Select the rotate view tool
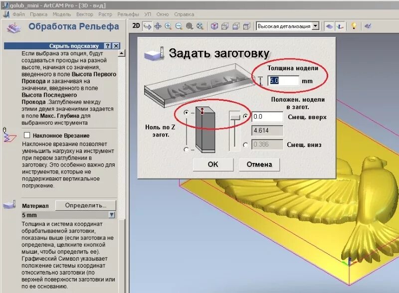This screenshot has width=399, height=293. [147, 26]
